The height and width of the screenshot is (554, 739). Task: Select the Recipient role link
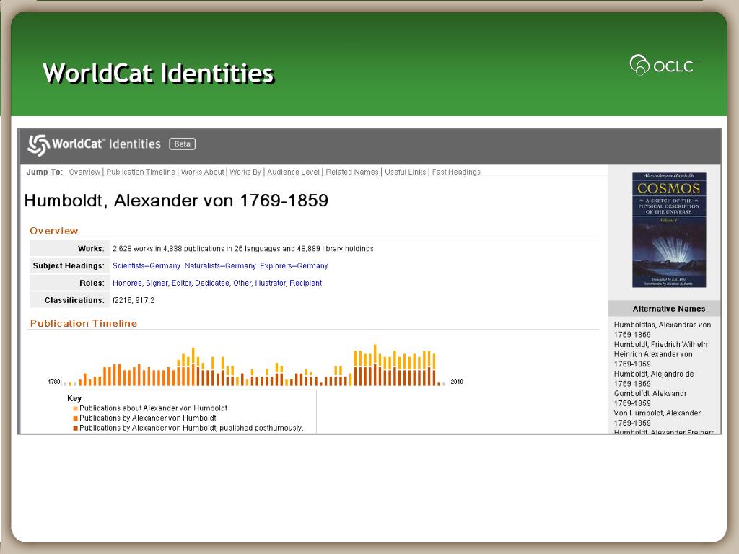point(305,283)
